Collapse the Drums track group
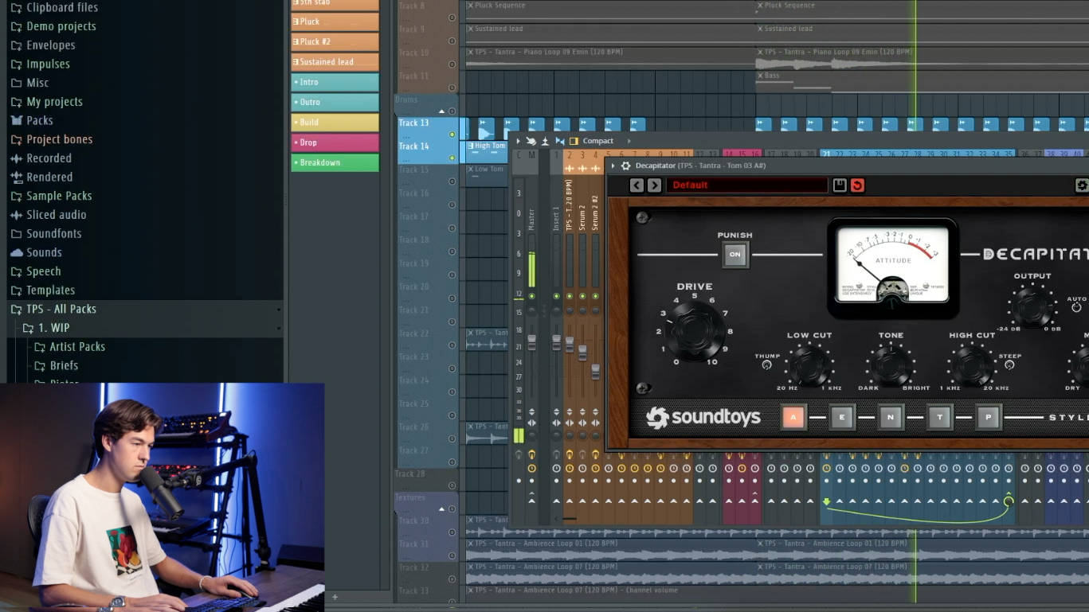 click(441, 111)
